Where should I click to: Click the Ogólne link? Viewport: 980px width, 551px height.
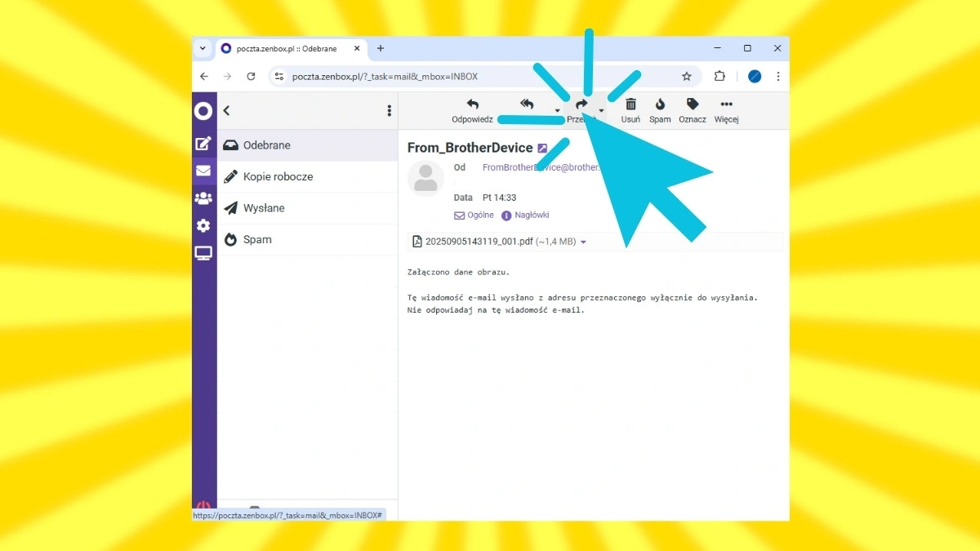pyautogui.click(x=474, y=216)
